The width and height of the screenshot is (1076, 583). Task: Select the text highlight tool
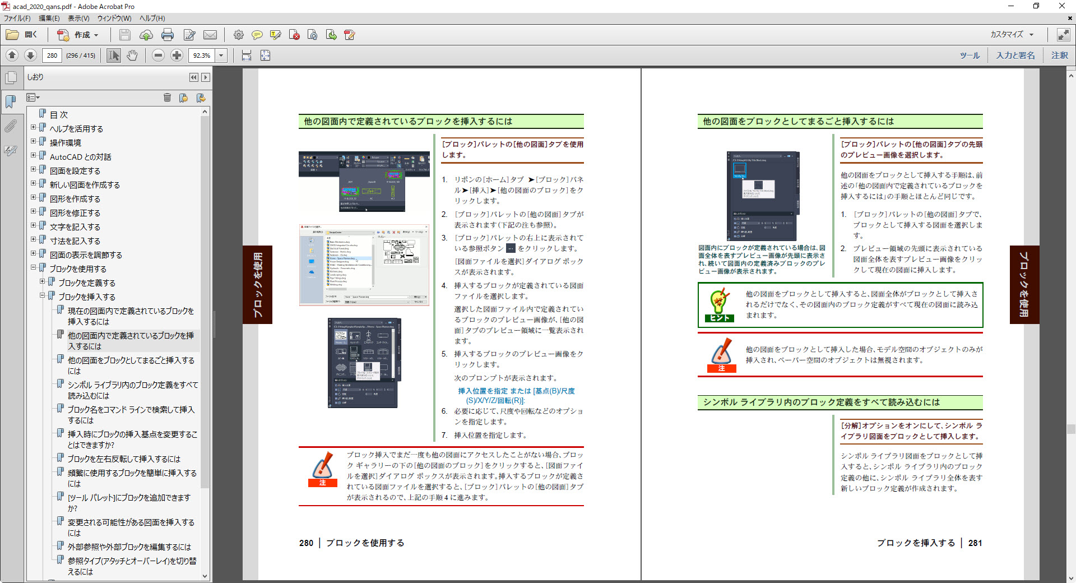pos(275,35)
